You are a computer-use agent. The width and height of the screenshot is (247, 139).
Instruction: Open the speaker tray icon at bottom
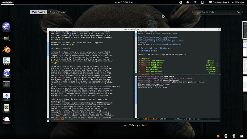pos(226,136)
